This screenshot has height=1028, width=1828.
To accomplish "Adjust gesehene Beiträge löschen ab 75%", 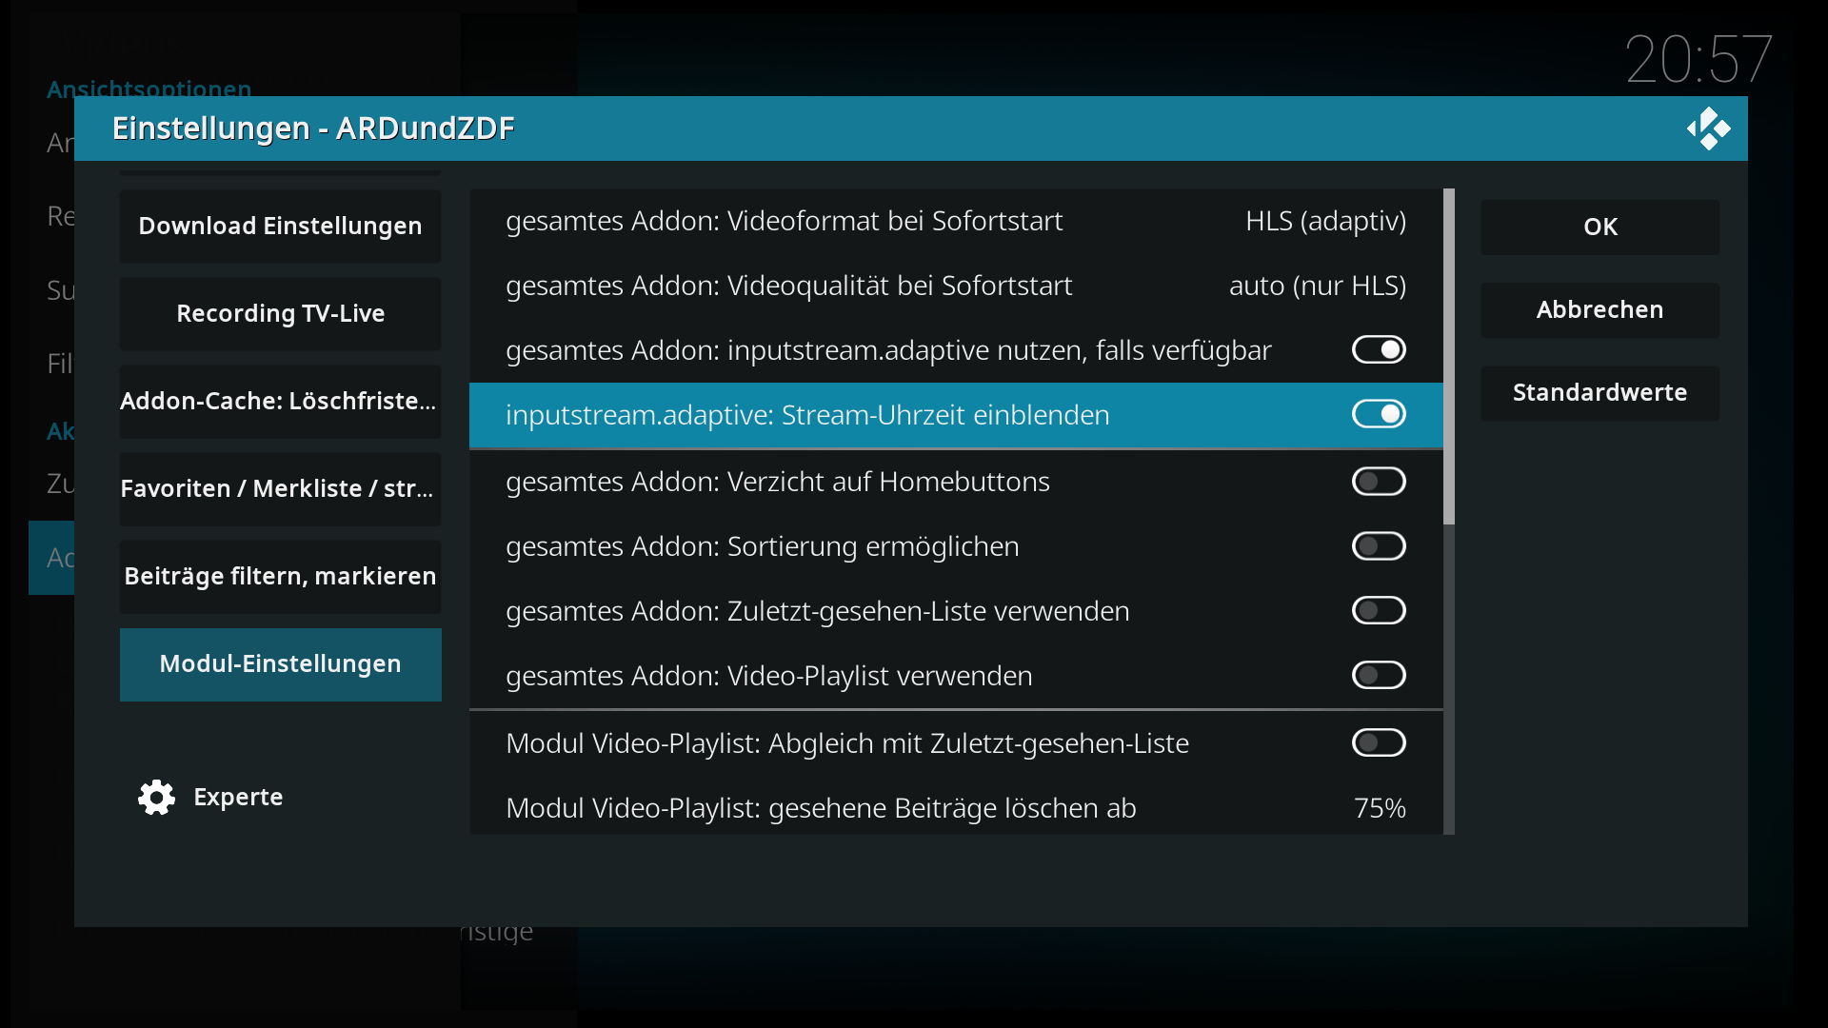I will pyautogui.click(x=956, y=808).
